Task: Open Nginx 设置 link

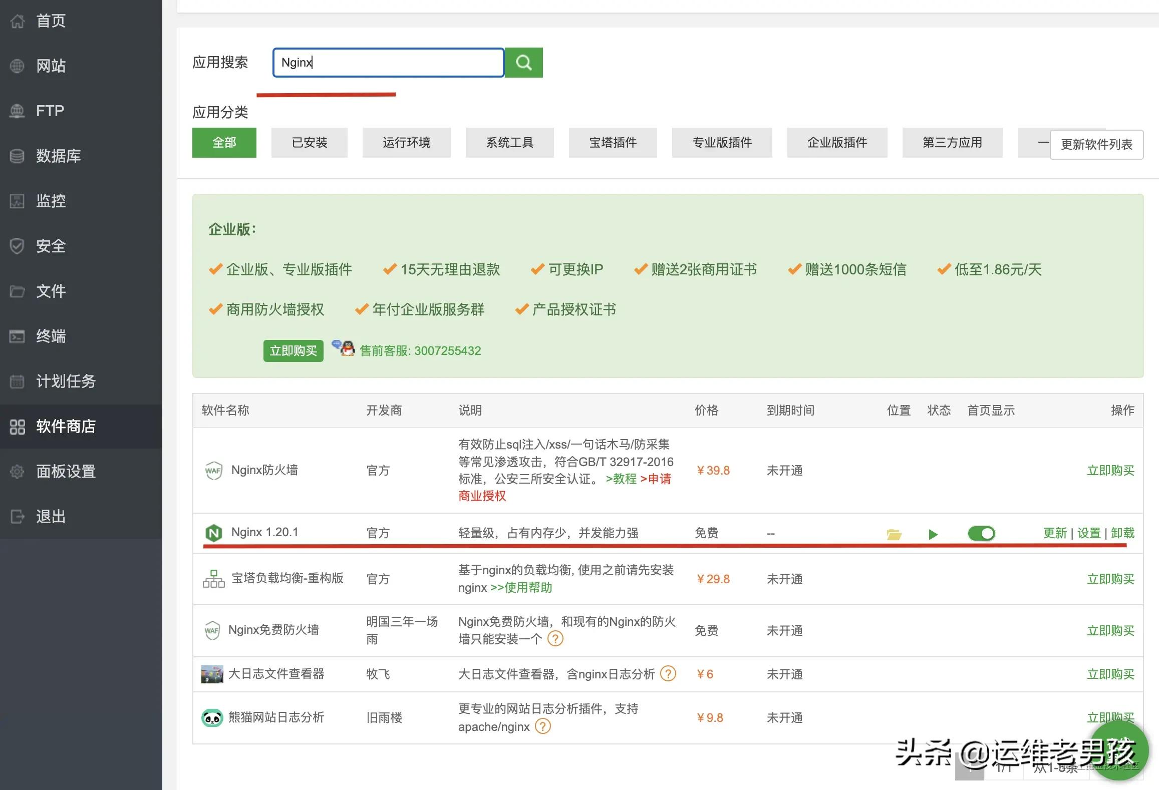Action: tap(1088, 533)
